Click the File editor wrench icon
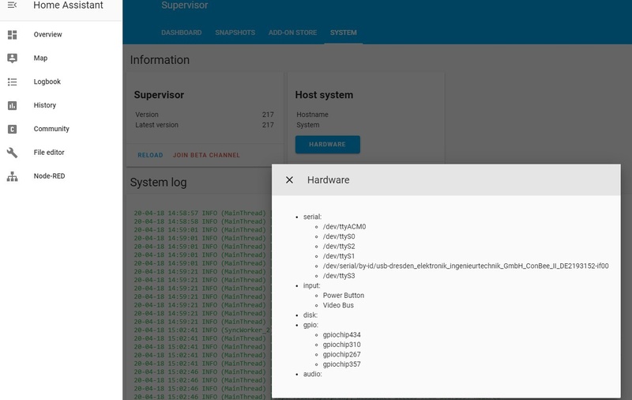632x400 pixels. [12, 153]
